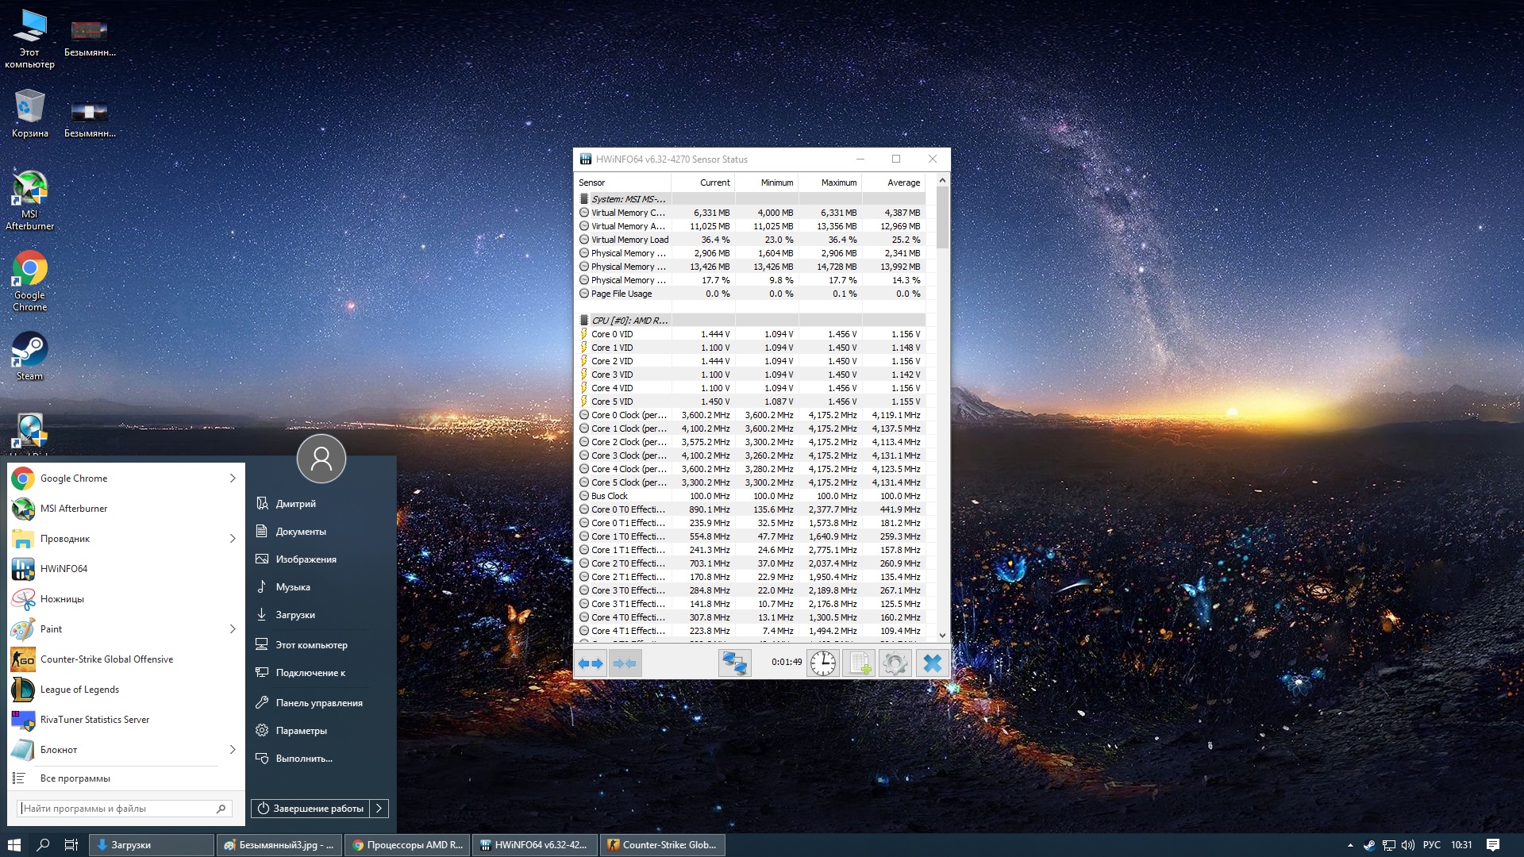
Task: Reset min/max values with clock icon
Action: (823, 663)
